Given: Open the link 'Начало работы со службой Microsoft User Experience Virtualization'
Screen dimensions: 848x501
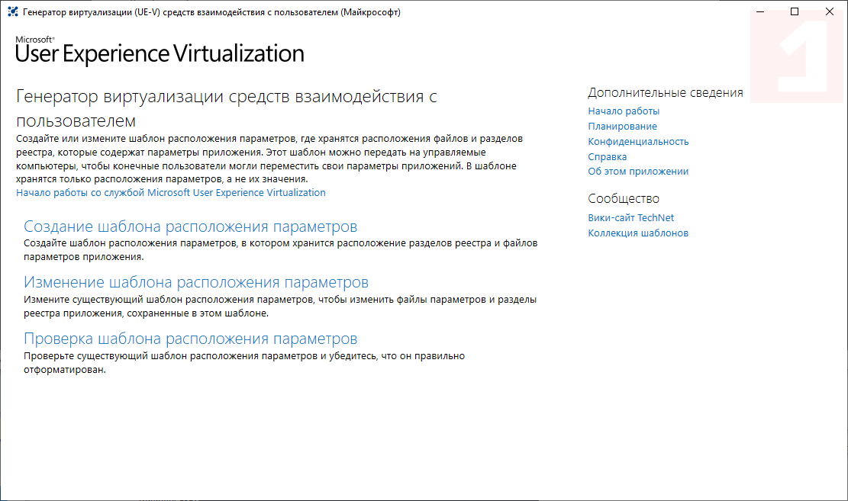Looking at the screenshot, I should (x=171, y=193).
